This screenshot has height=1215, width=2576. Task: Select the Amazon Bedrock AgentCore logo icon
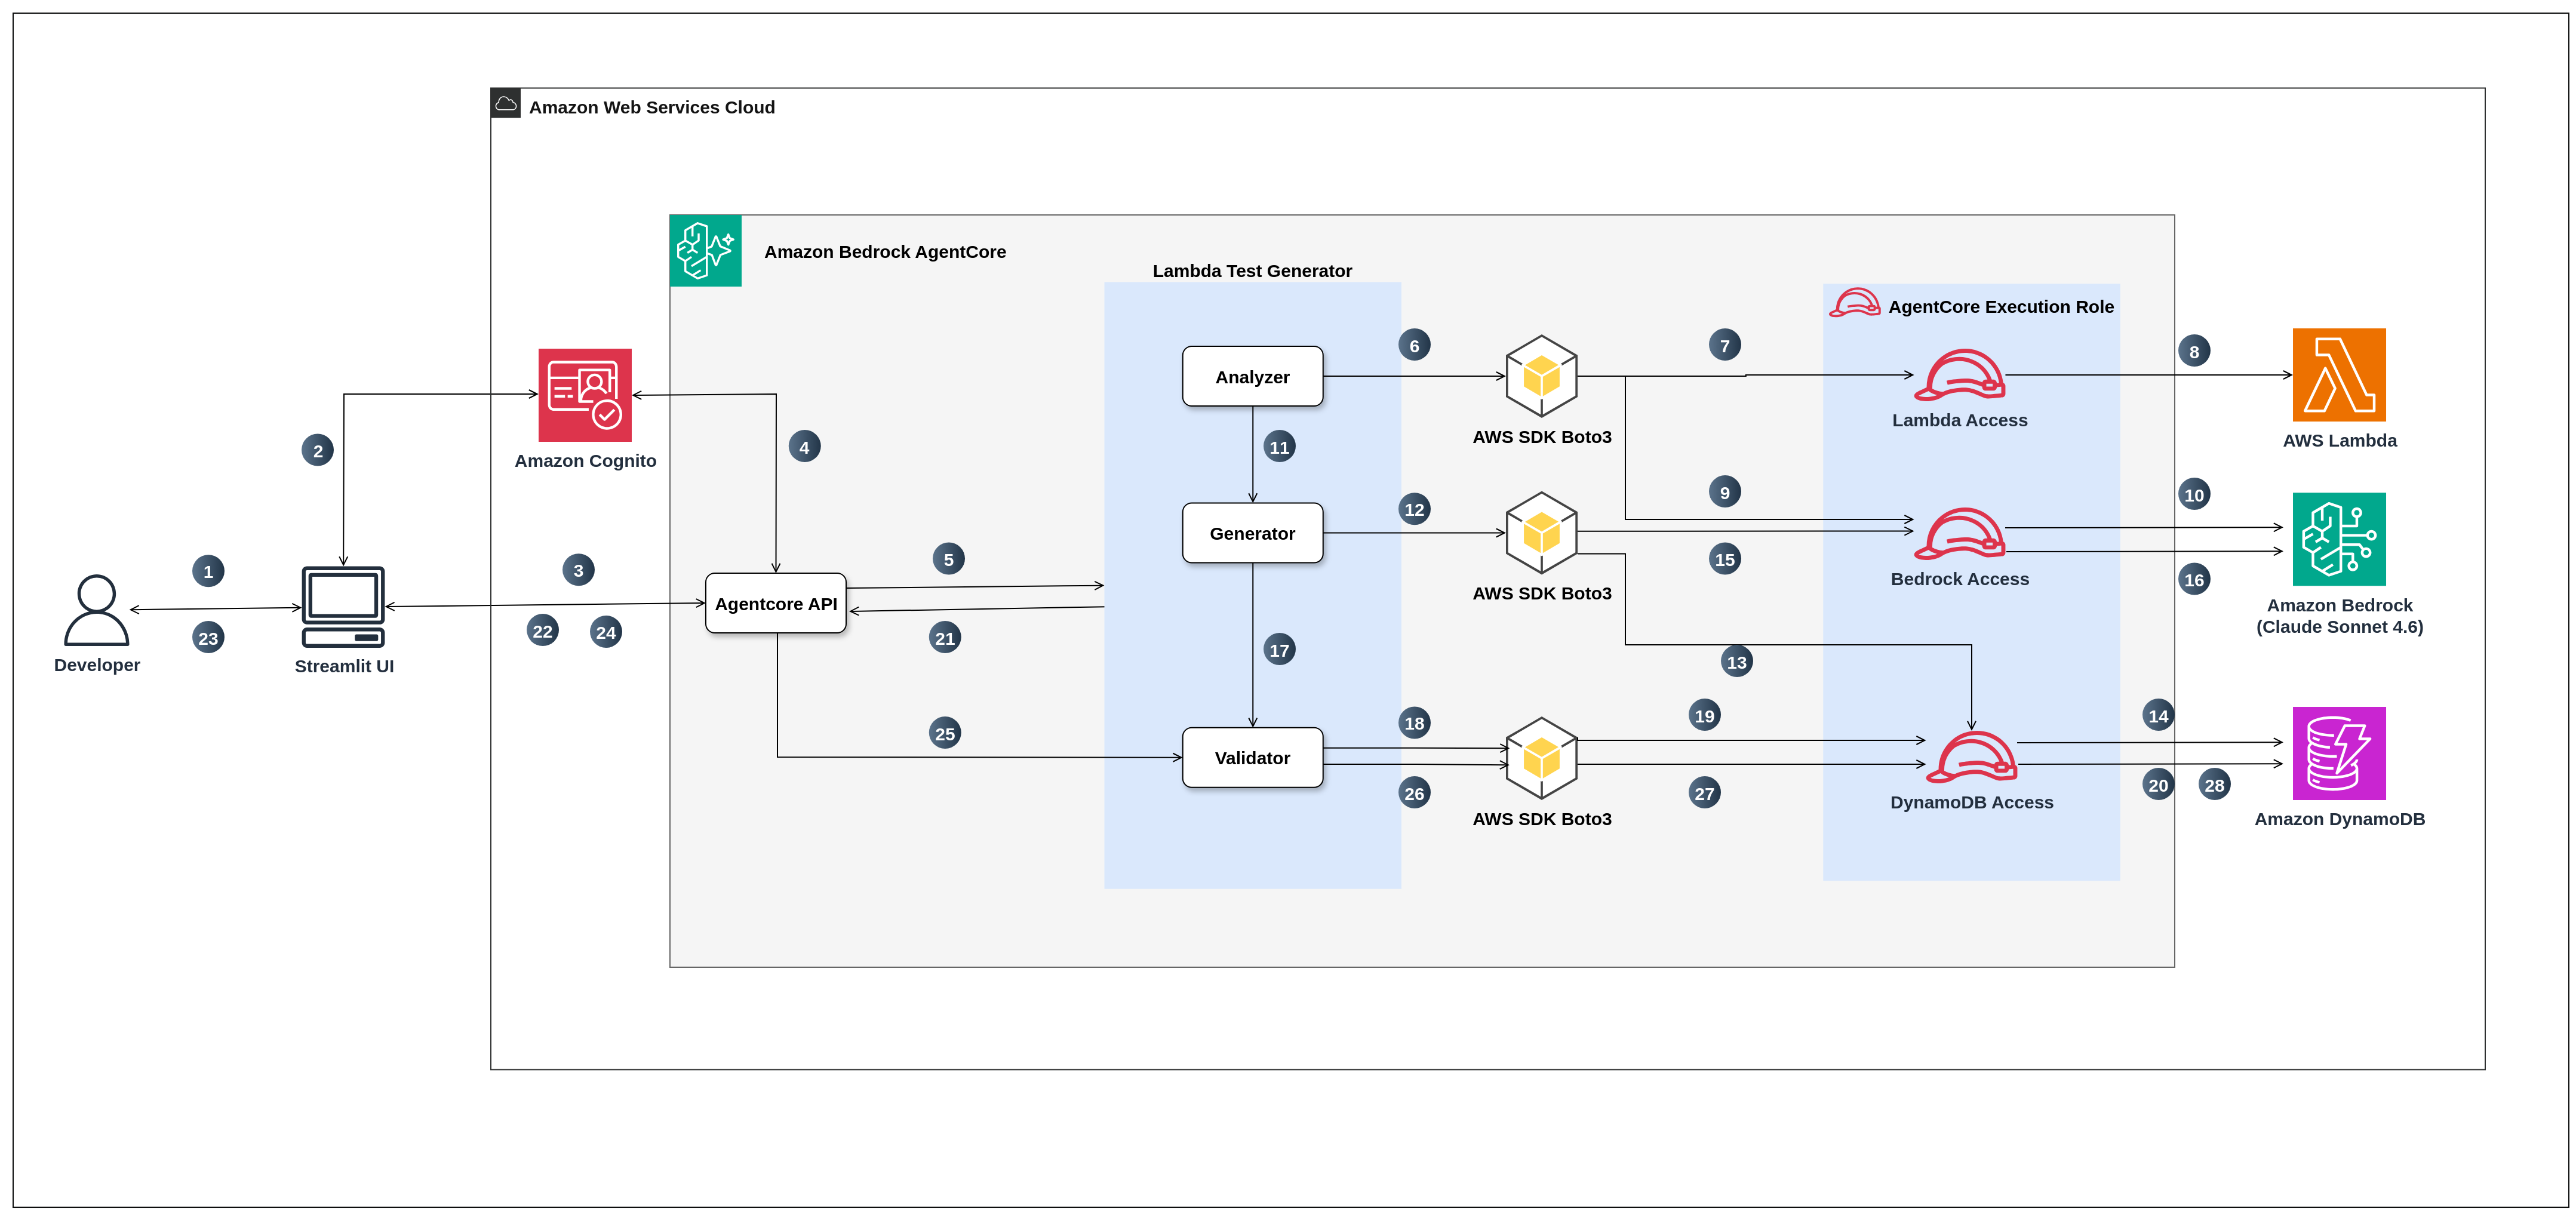tap(705, 251)
